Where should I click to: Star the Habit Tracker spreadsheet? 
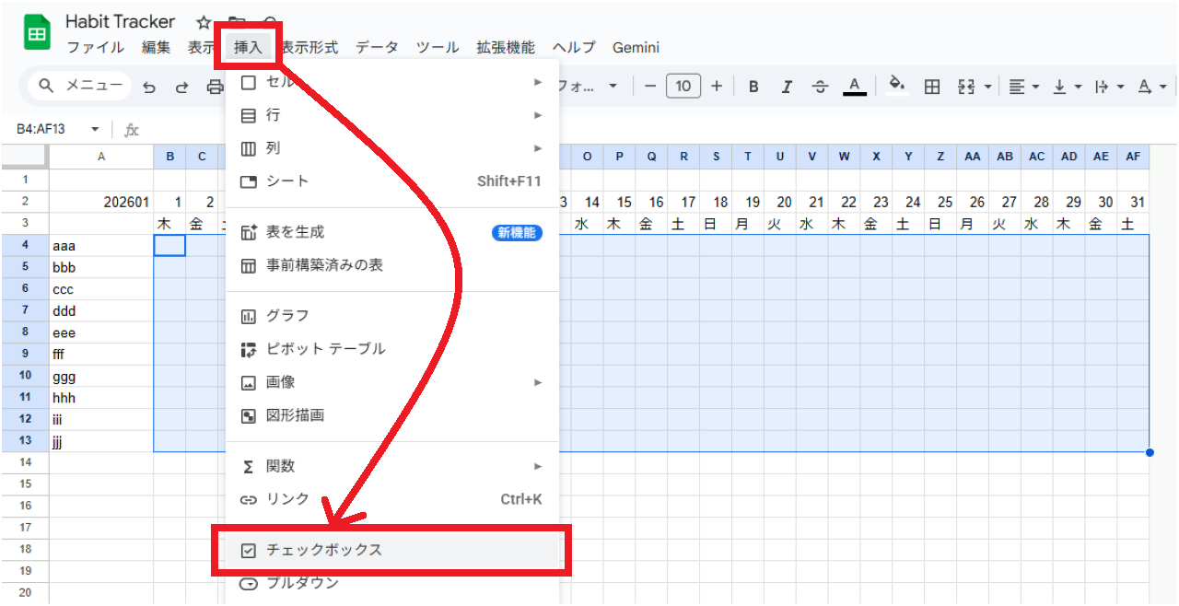tap(202, 20)
